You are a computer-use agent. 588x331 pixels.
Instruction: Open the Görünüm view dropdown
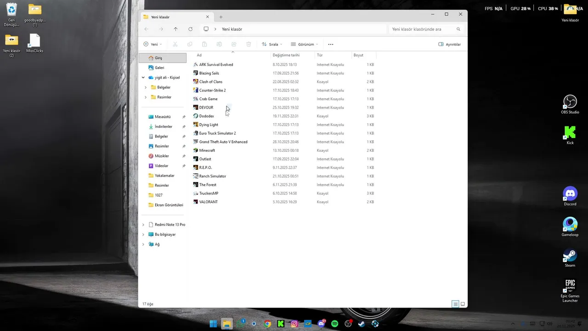[305, 44]
